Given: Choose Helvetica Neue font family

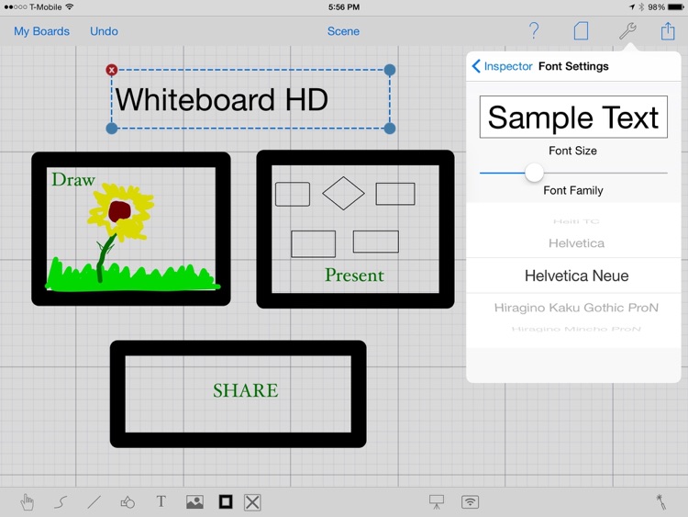Looking at the screenshot, I should (x=577, y=275).
